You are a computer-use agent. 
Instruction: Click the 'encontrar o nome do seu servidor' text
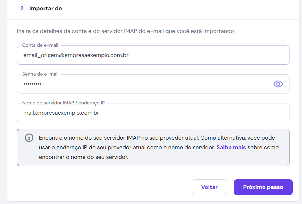(x=83, y=157)
